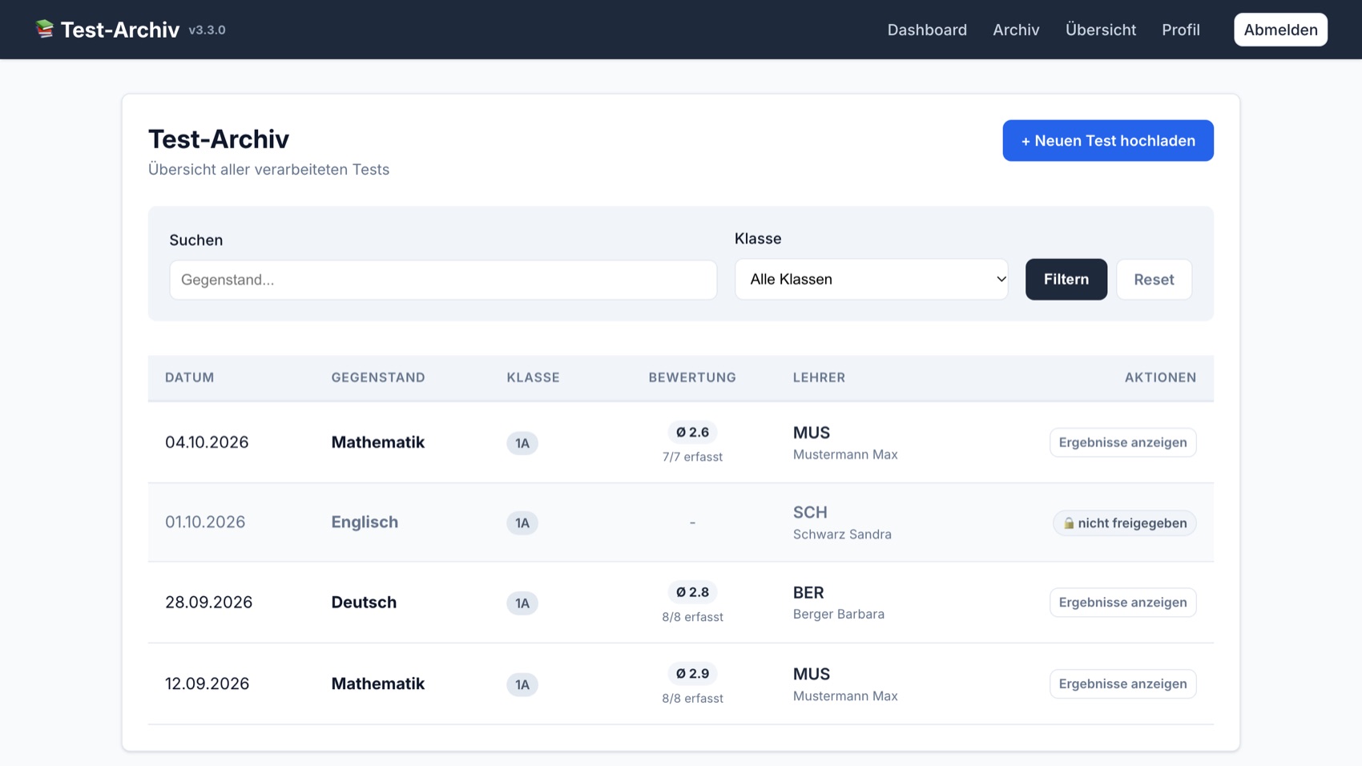Click the Ø 2.8 rating badge
Viewport: 1362px width, 766px height.
(x=692, y=593)
